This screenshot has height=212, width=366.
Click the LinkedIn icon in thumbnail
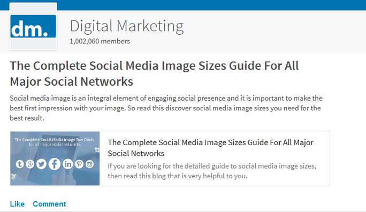click(x=68, y=164)
